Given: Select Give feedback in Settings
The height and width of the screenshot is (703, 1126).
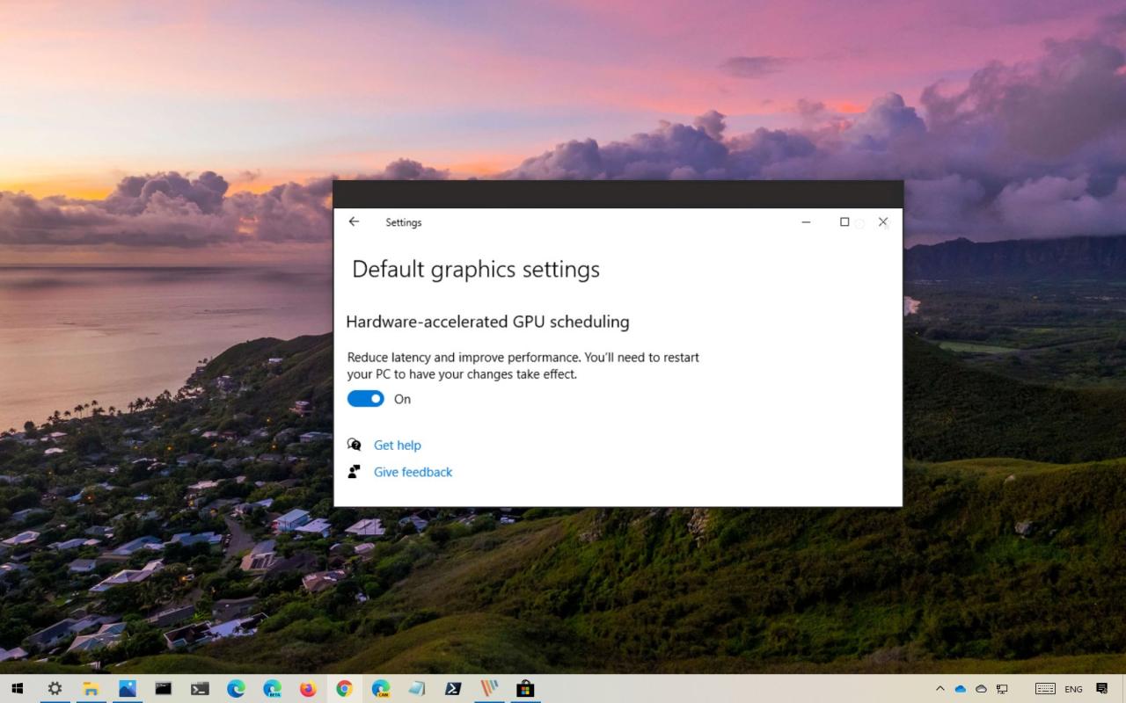Looking at the screenshot, I should [413, 472].
